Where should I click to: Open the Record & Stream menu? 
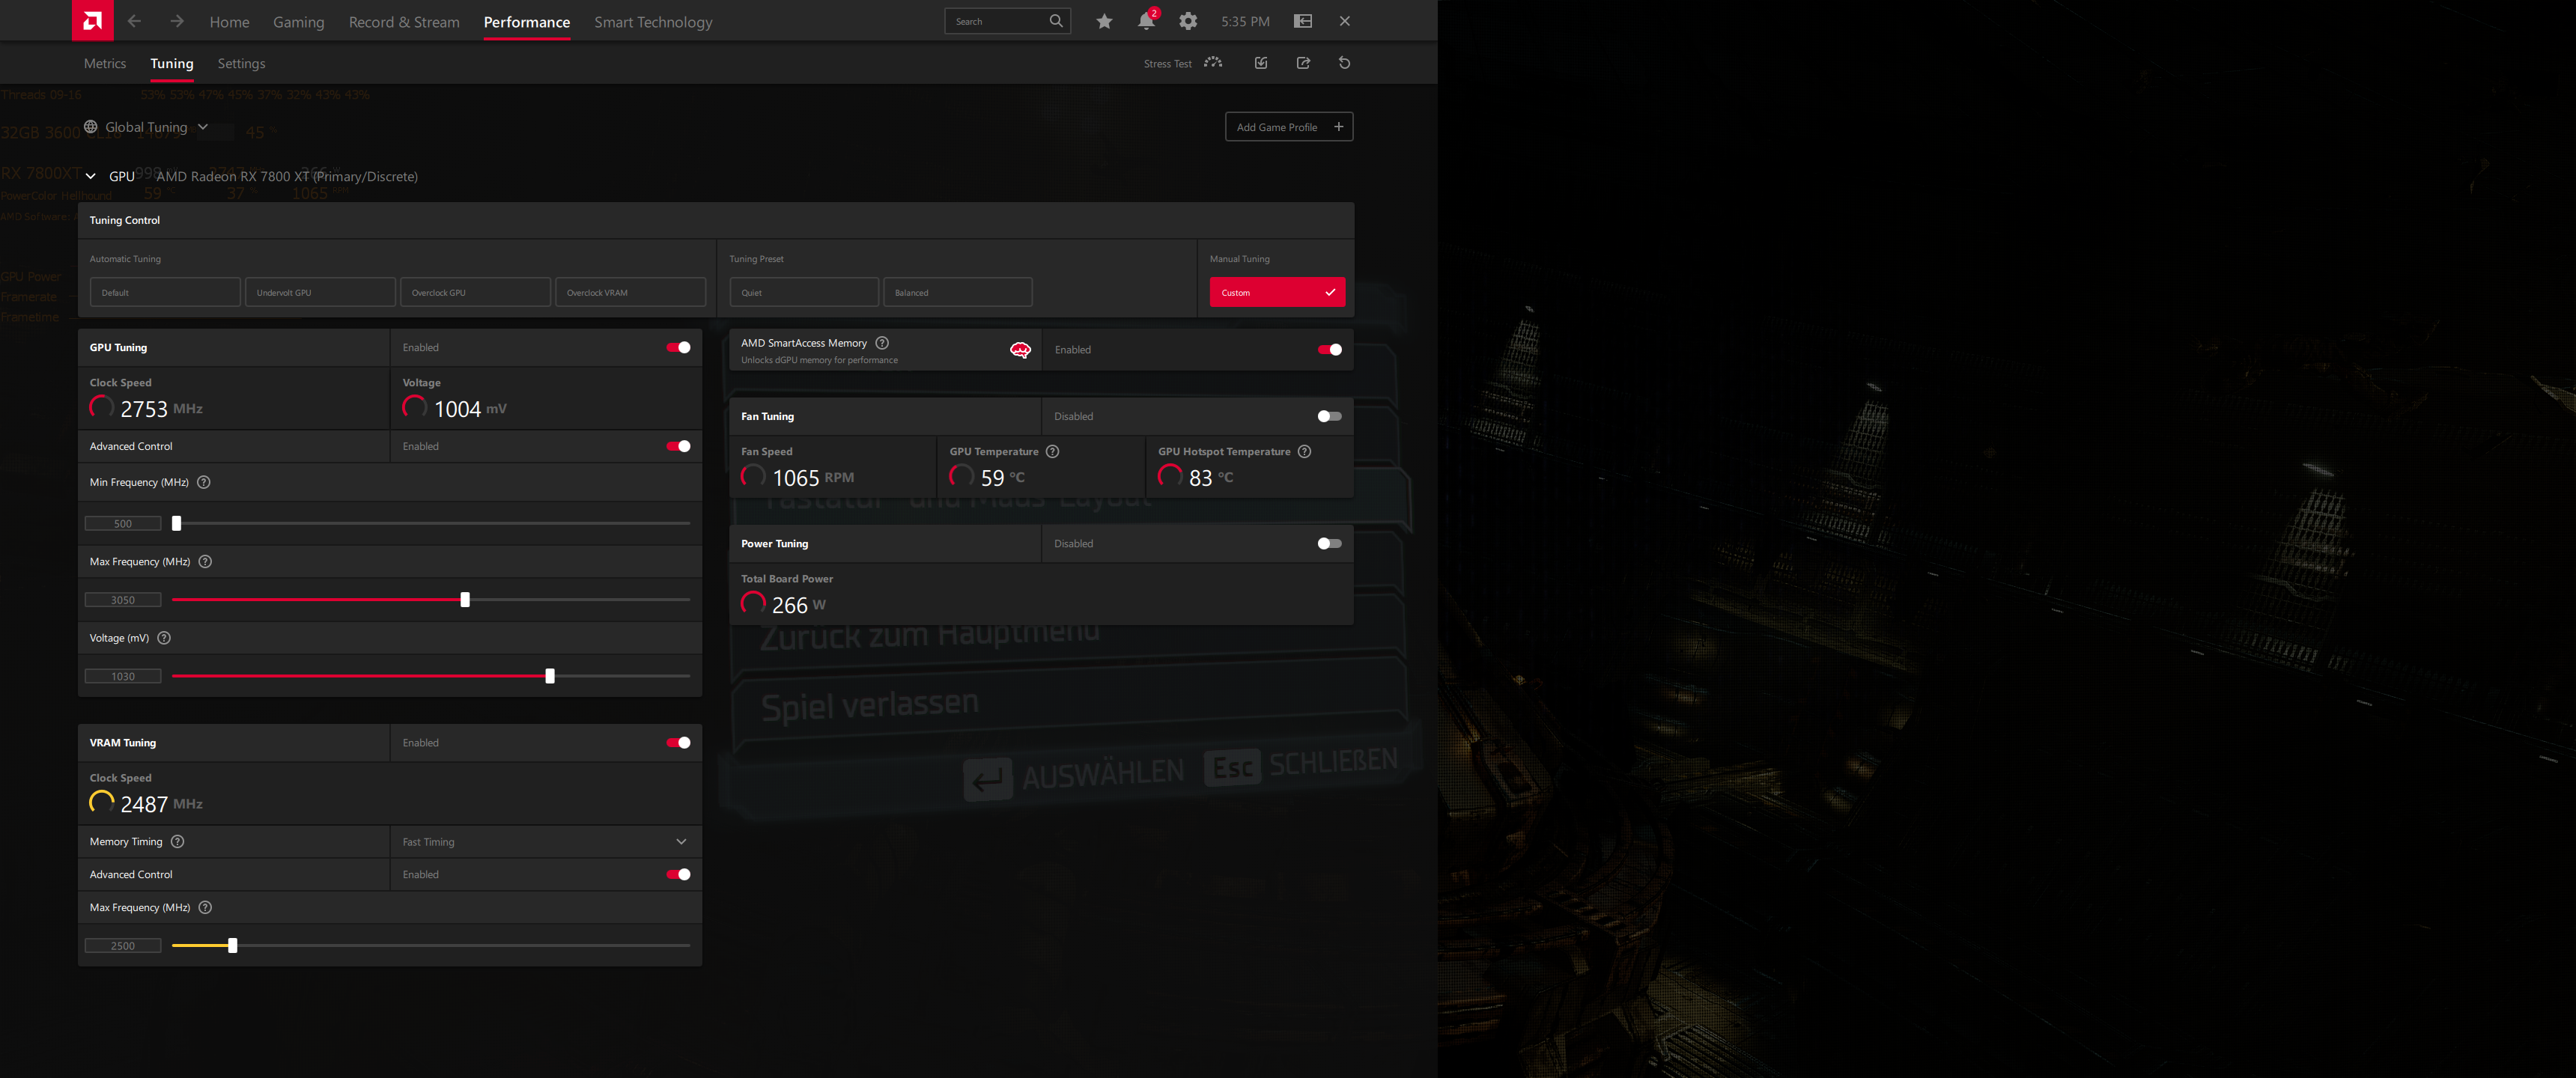pos(404,21)
